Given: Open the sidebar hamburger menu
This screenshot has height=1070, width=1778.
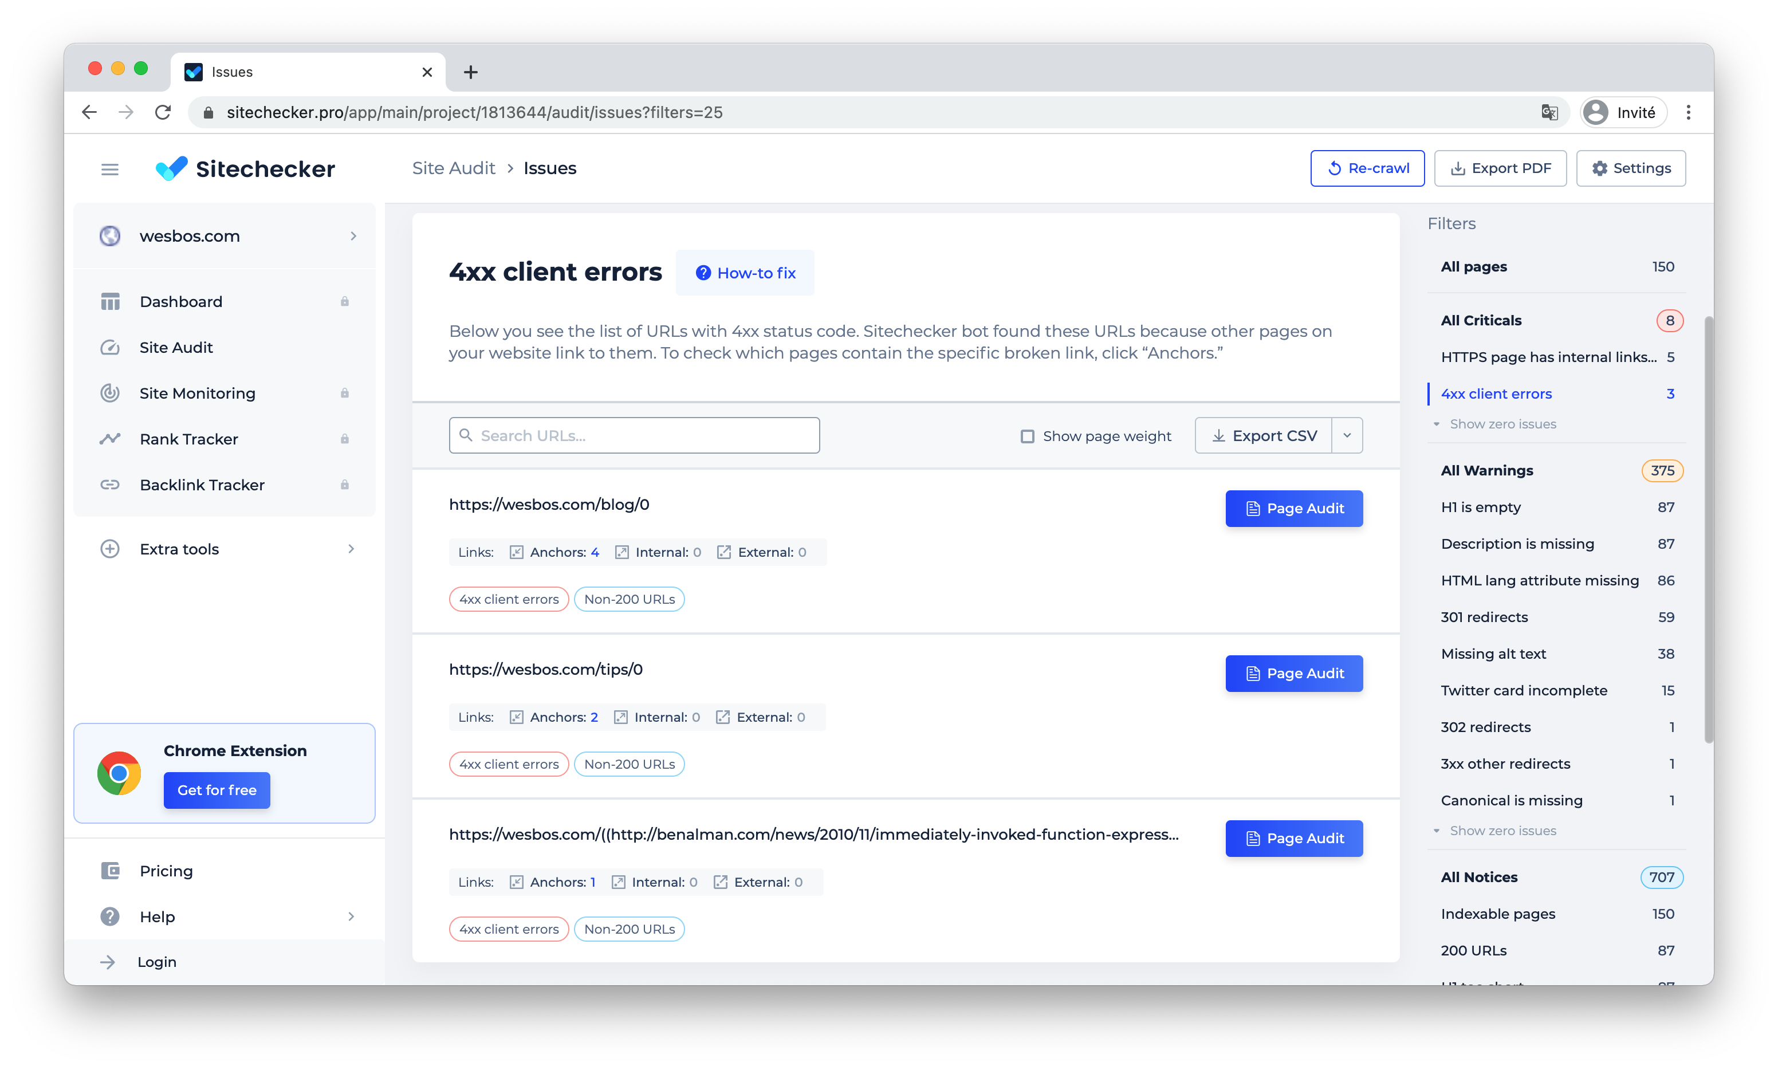Looking at the screenshot, I should point(109,168).
